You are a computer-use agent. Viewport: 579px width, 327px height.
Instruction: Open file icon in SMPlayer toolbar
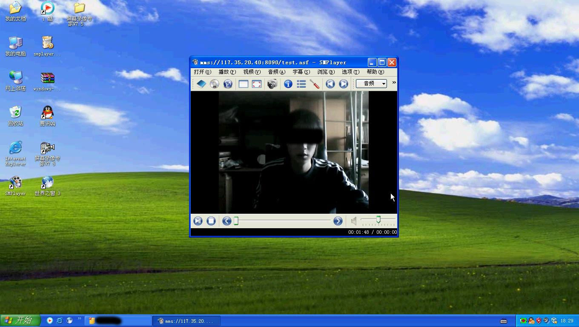[x=201, y=84]
